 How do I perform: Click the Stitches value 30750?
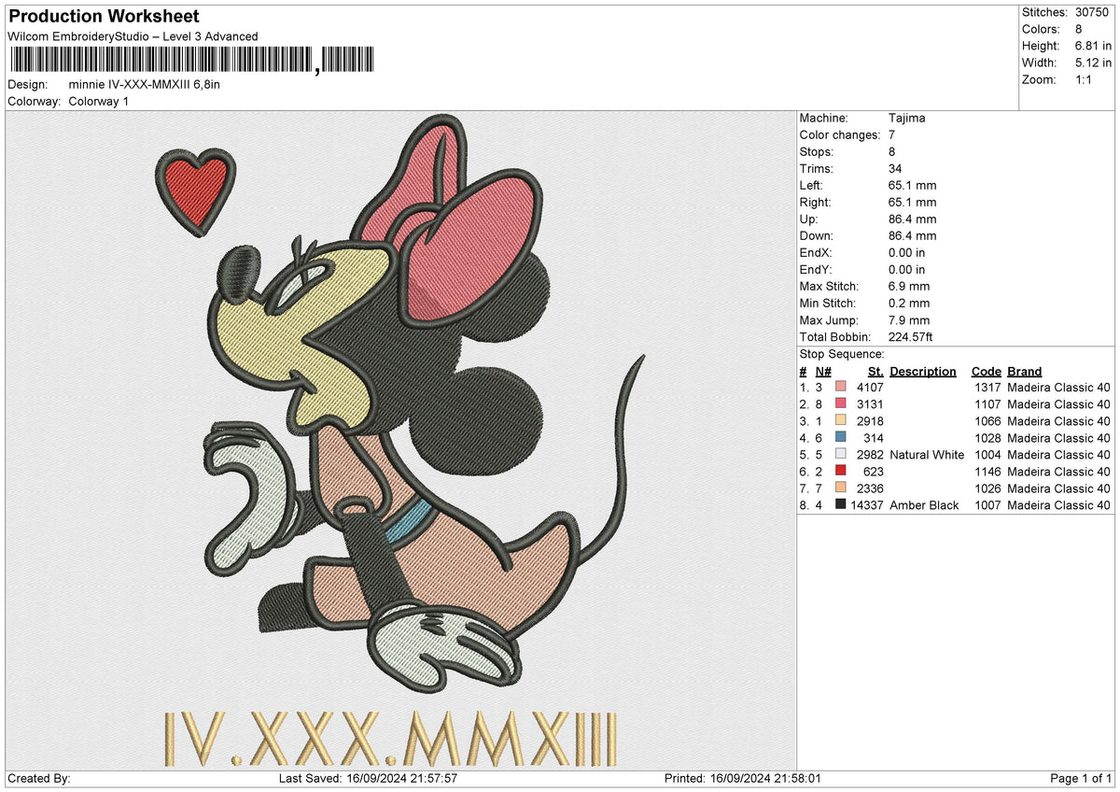click(1093, 12)
